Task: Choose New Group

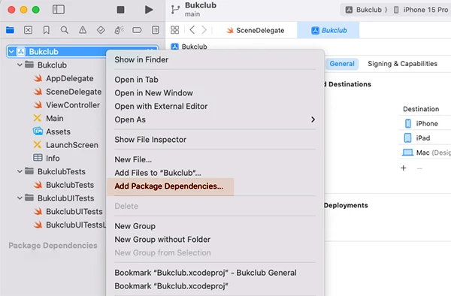Action: coord(215,226)
